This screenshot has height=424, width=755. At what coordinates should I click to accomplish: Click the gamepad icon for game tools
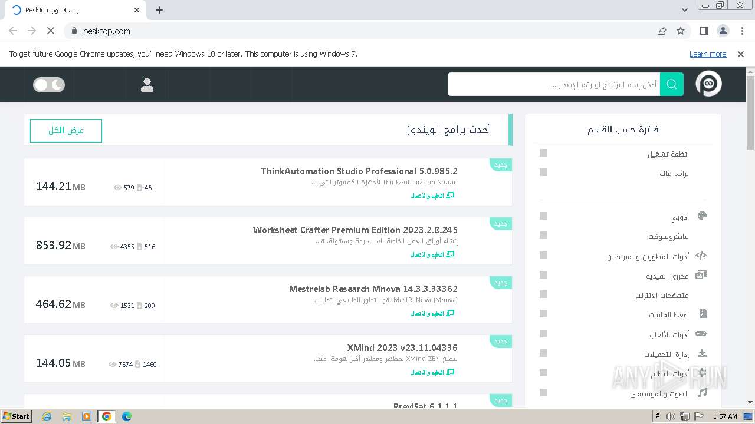coord(701,334)
